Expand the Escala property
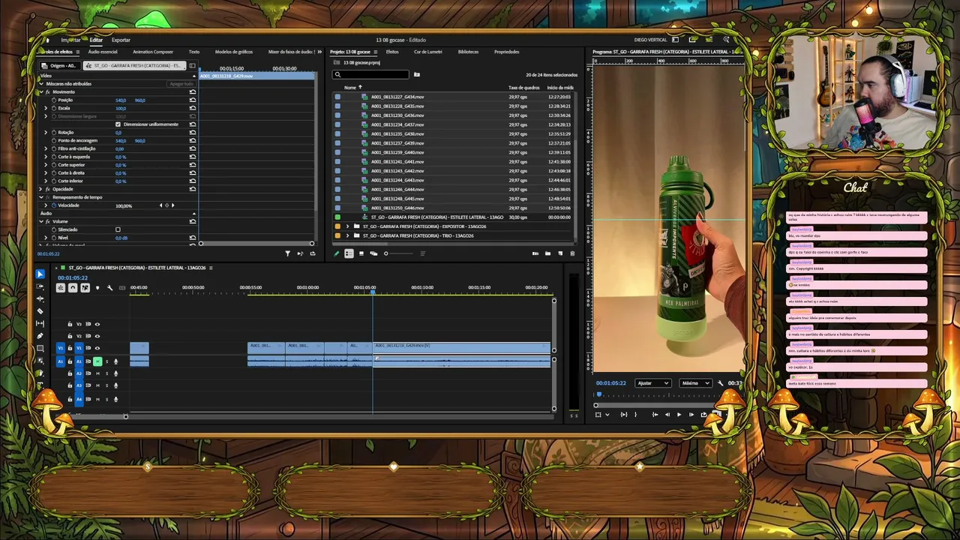Viewport: 960px width, 540px height. (46, 108)
